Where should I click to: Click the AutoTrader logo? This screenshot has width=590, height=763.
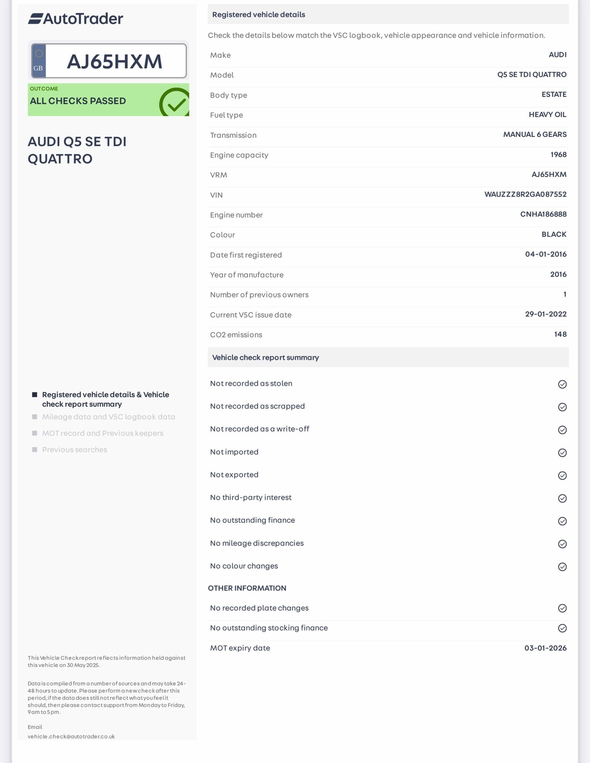pos(76,18)
